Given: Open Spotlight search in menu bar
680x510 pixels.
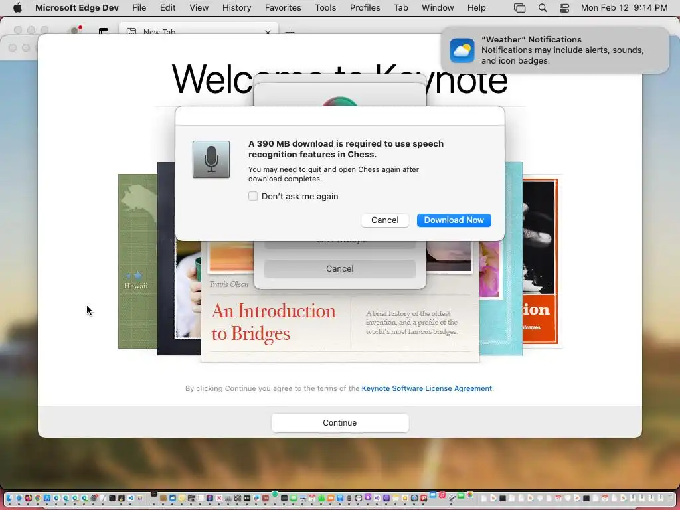Looking at the screenshot, I should (x=542, y=8).
